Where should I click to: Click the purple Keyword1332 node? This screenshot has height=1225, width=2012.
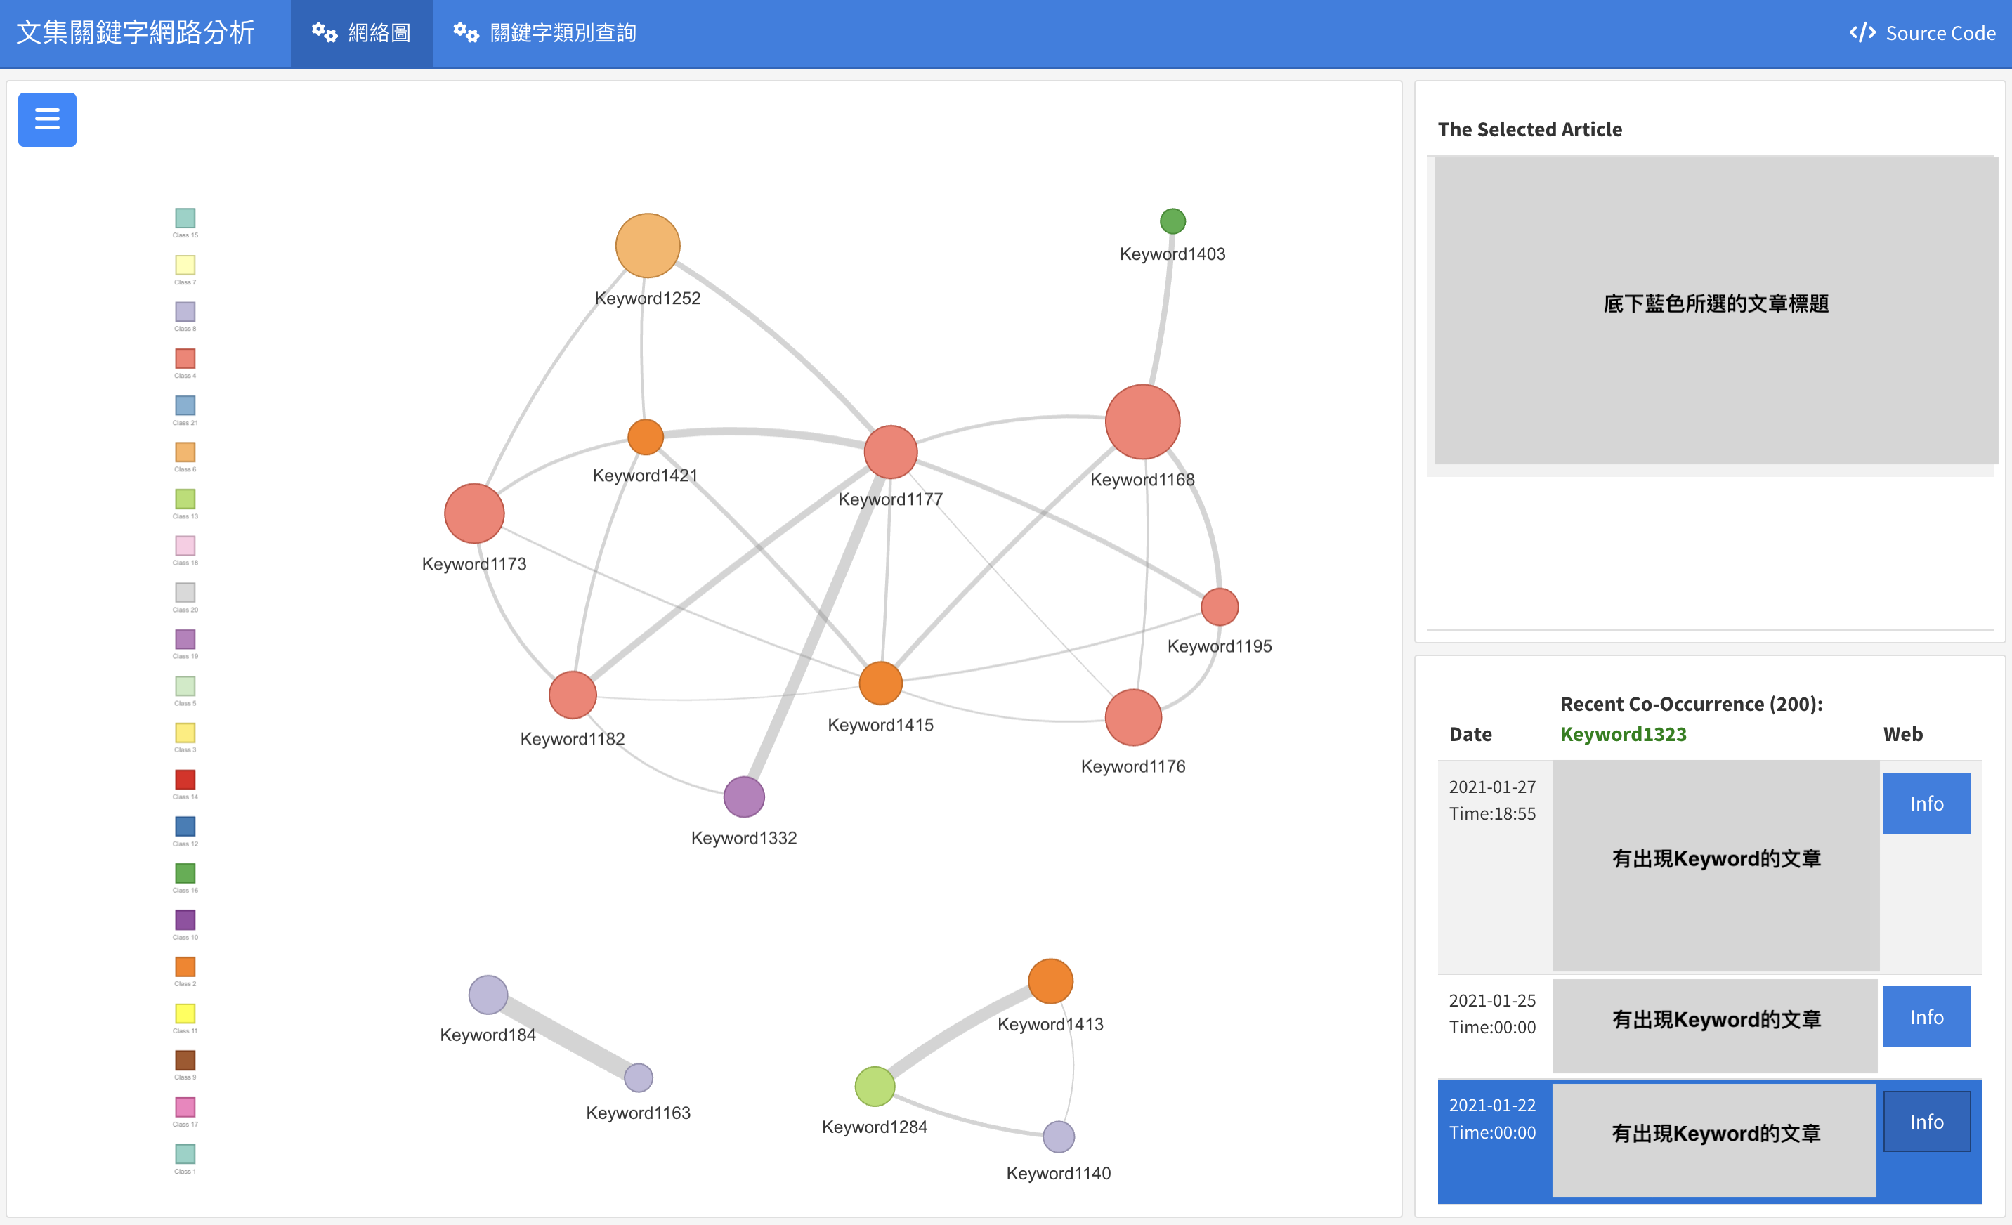coord(743,797)
